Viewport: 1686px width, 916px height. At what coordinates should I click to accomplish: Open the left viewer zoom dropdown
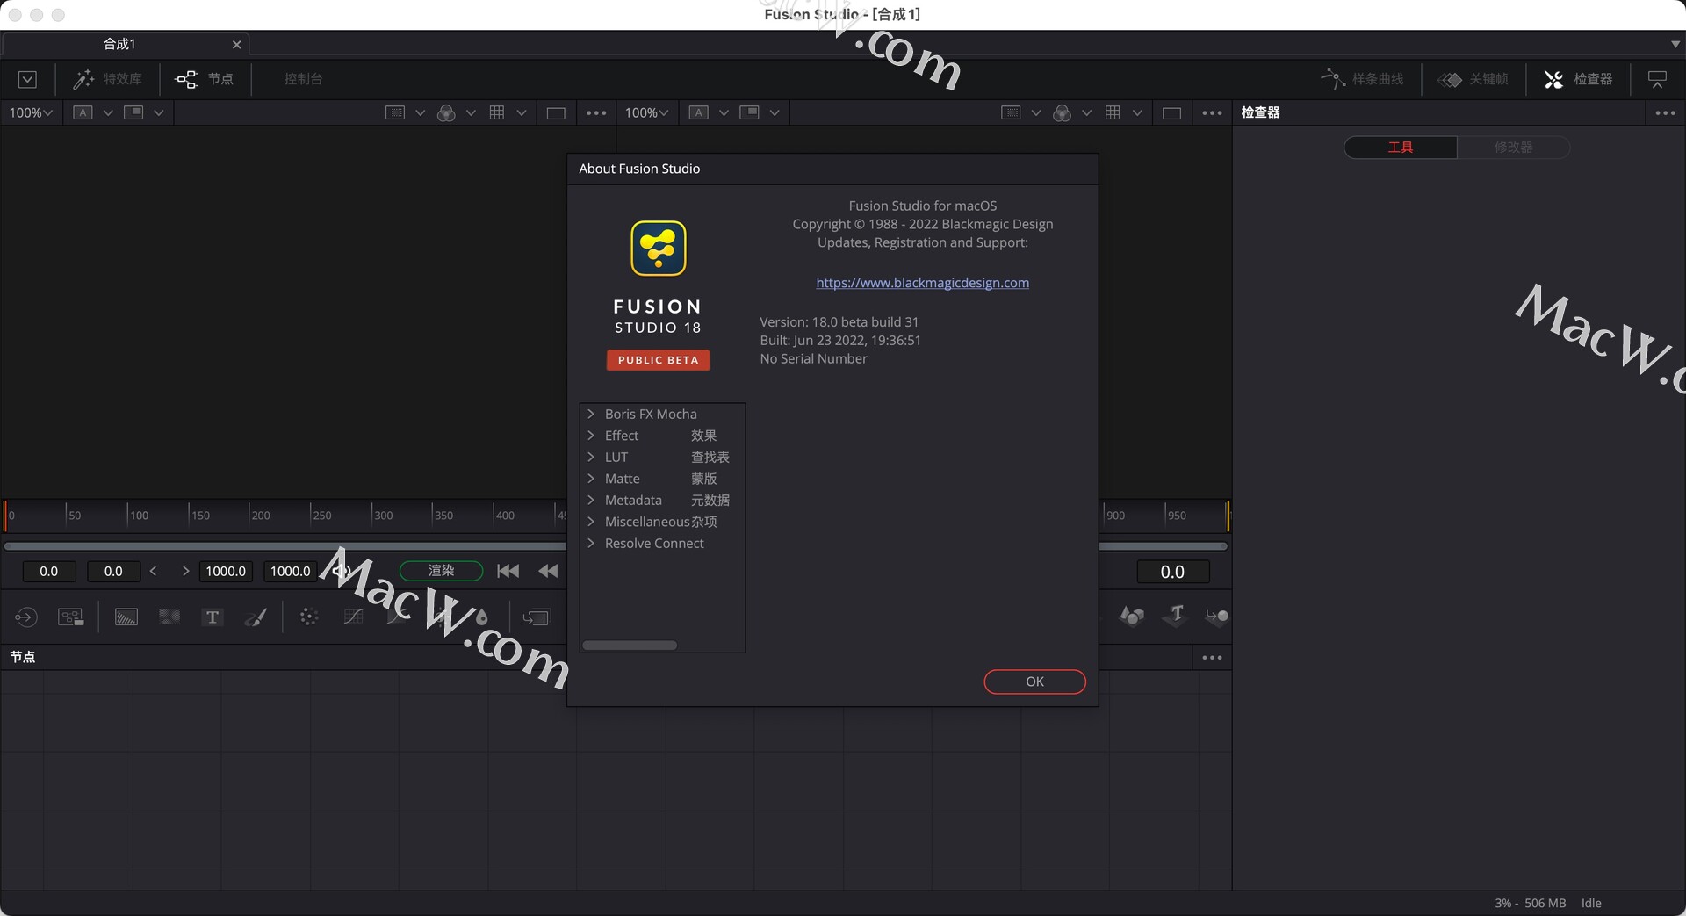coord(29,112)
